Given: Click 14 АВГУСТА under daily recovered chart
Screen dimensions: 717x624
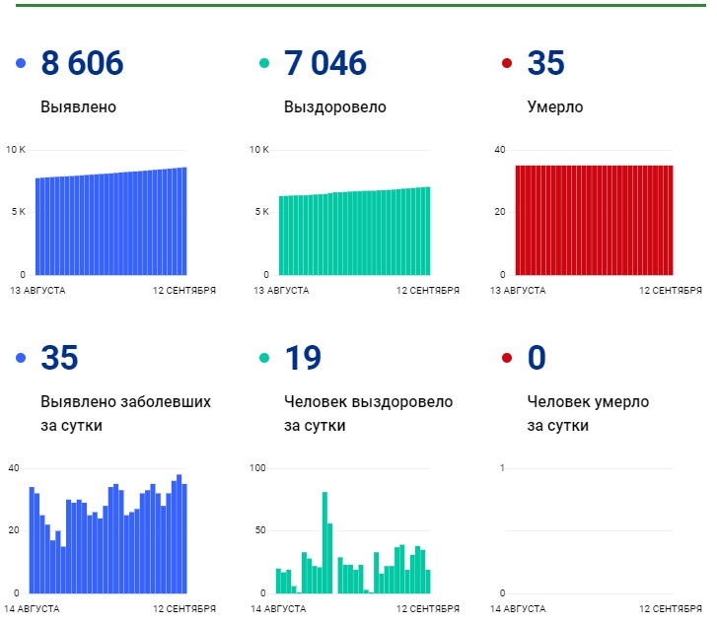Looking at the screenshot, I should click(278, 609).
